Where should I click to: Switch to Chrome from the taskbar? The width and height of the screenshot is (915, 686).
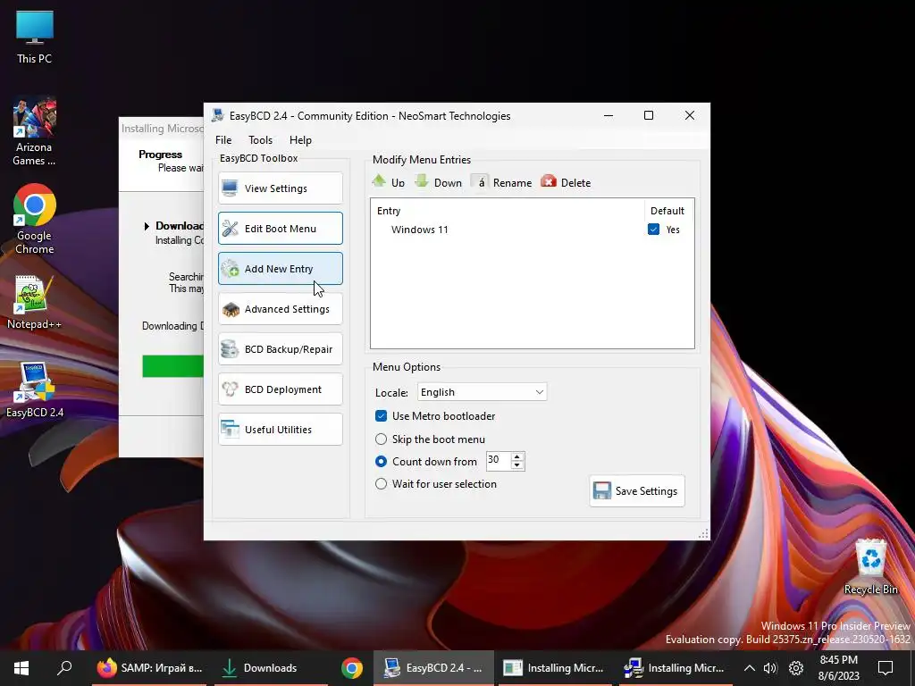point(352,668)
